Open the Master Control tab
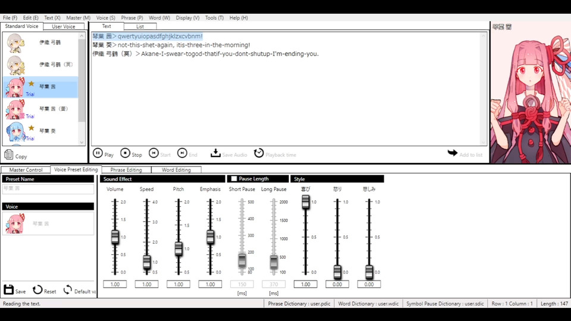This screenshot has width=571, height=321. (26, 169)
